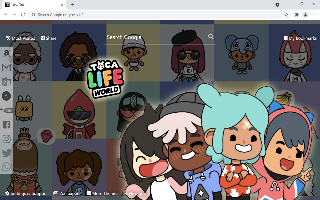Open the WhatsApp sidebar shortcut

pos(6,167)
